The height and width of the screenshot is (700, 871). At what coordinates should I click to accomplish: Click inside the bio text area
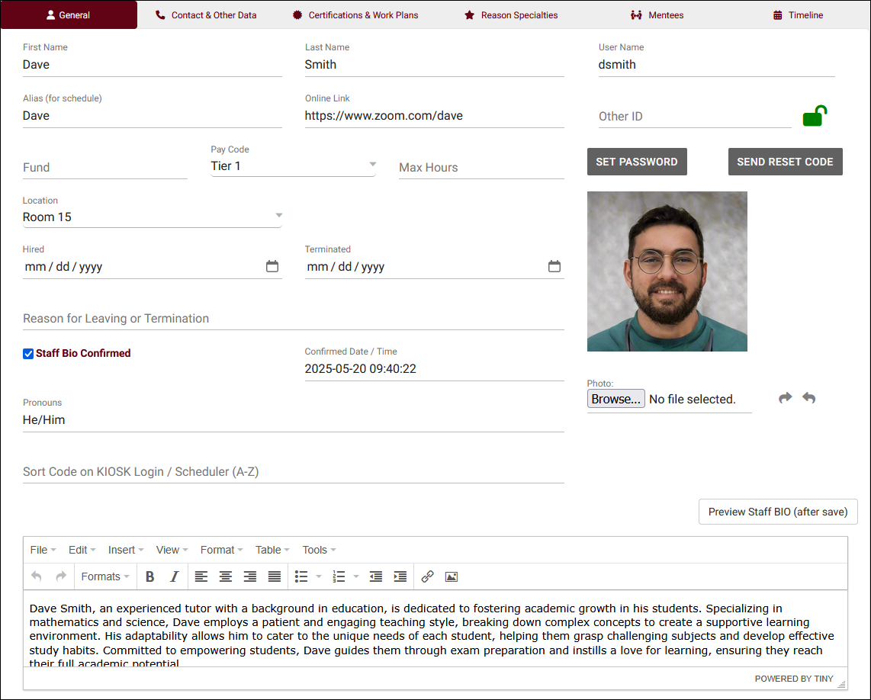[435, 628]
